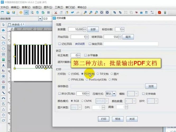This screenshot has height=132, width=176.
Task: Click the new document icon in toolbar
Action: coord(2,12)
